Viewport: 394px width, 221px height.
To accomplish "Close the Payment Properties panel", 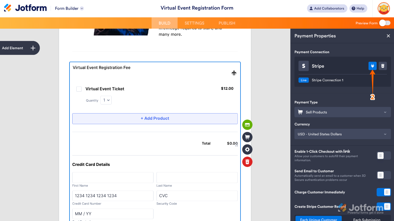I will [x=388, y=36].
